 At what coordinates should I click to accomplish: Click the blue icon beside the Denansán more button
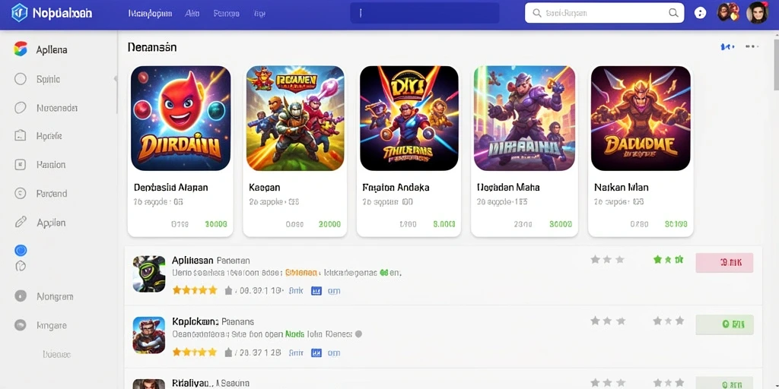click(727, 46)
